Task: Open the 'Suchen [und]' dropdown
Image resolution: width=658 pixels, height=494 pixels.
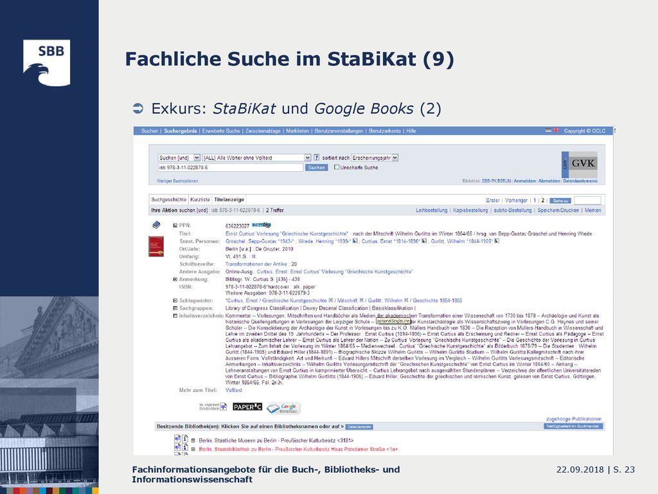Action: point(179,158)
